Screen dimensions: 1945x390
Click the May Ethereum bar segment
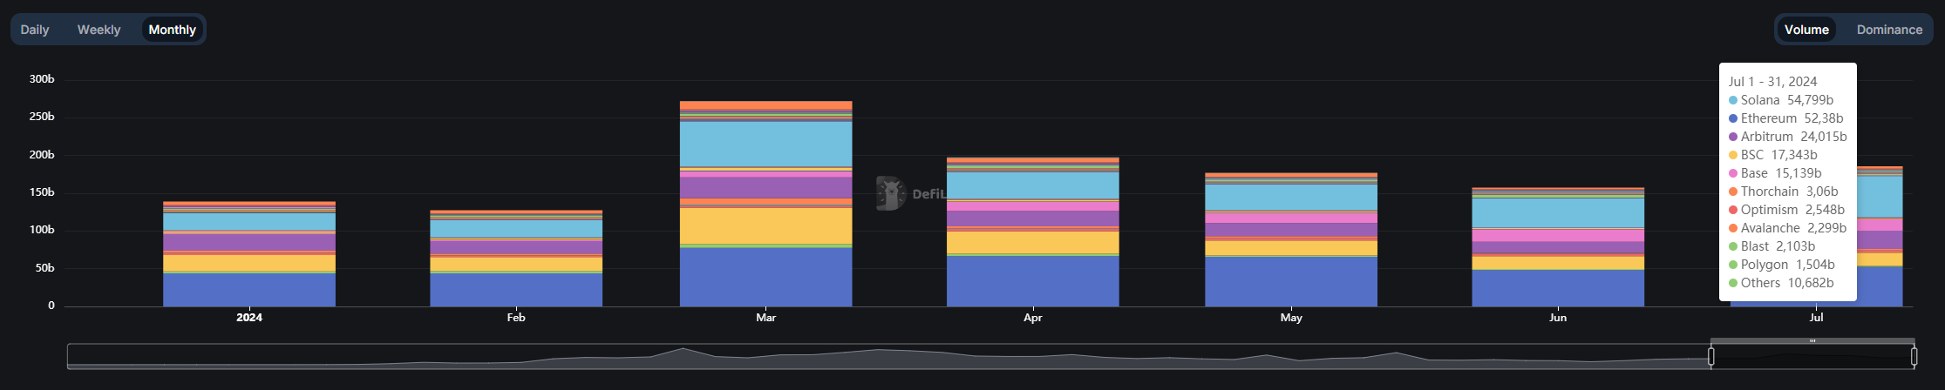pyautogui.click(x=1291, y=282)
